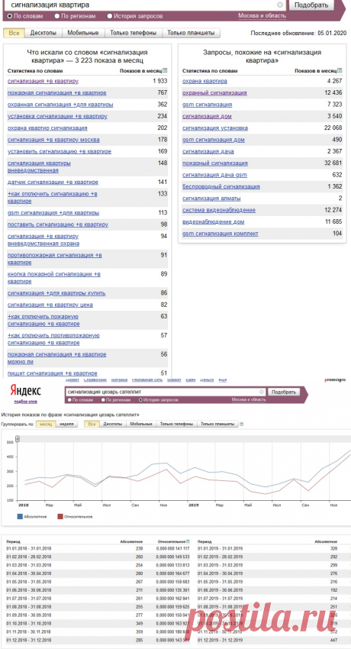Screen dimensions: 351x649
Task: Switch to «Десктопы» tab above the history chart
Action: (112, 424)
